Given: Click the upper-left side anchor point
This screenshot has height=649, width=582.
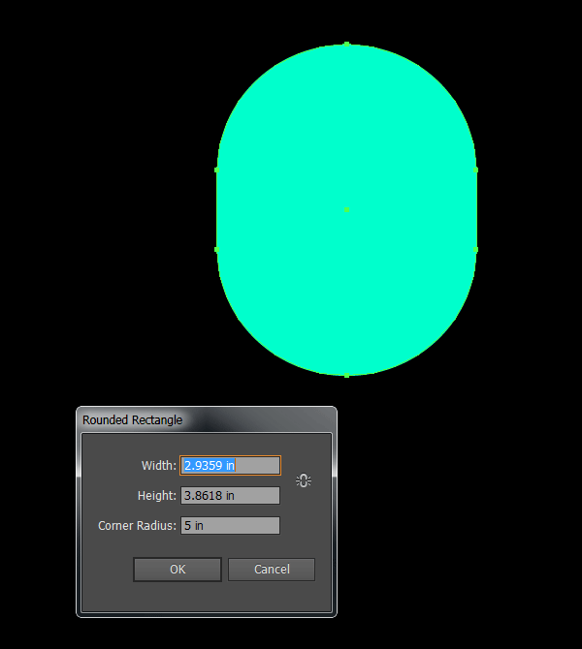Looking at the screenshot, I should 216,170.
